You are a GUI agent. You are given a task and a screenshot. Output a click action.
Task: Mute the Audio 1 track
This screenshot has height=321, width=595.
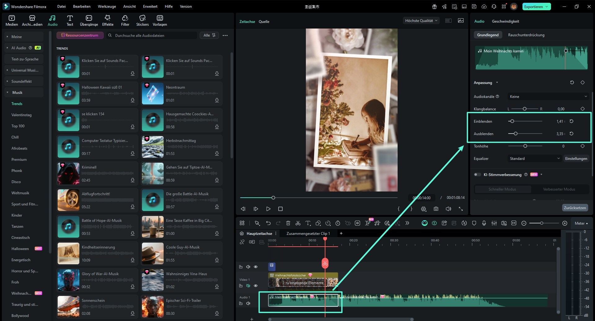[x=248, y=303]
